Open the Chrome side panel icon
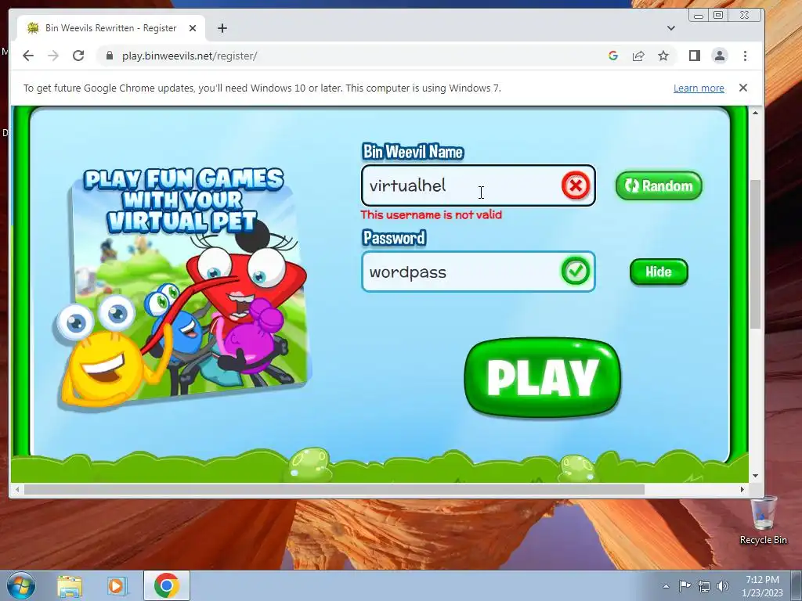Image resolution: width=802 pixels, height=601 pixels. [x=694, y=56]
